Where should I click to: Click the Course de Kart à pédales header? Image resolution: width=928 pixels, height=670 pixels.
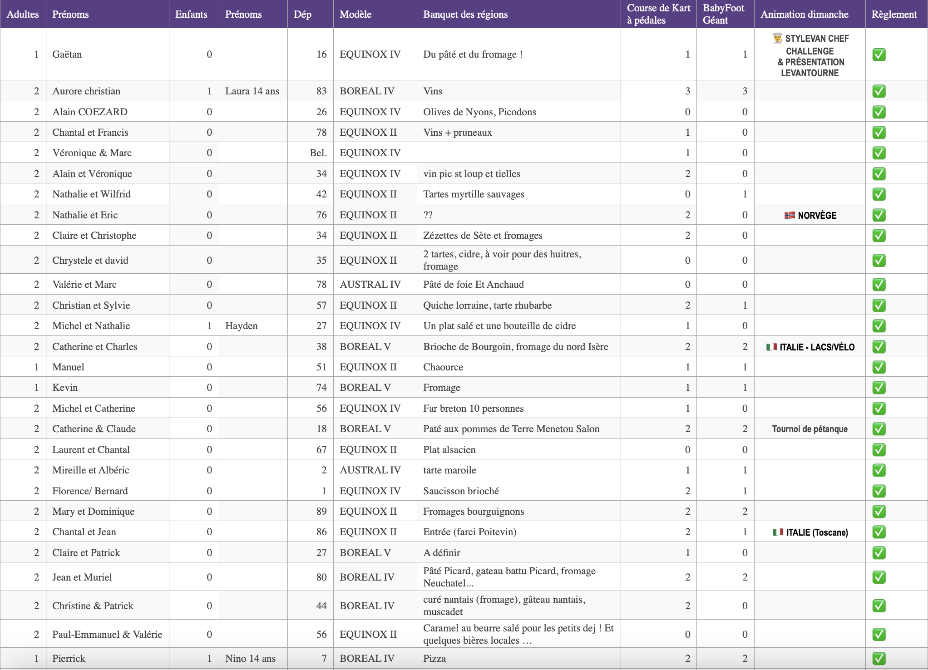point(658,14)
